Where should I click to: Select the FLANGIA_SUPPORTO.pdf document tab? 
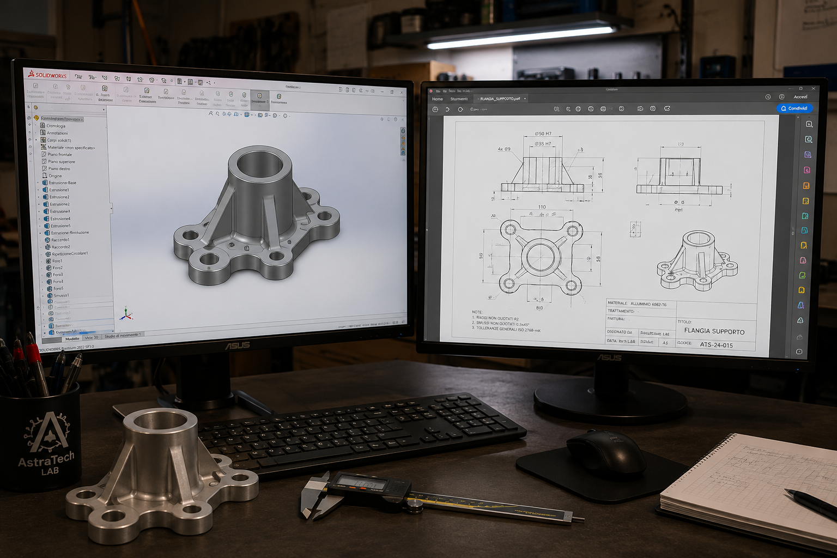point(500,99)
